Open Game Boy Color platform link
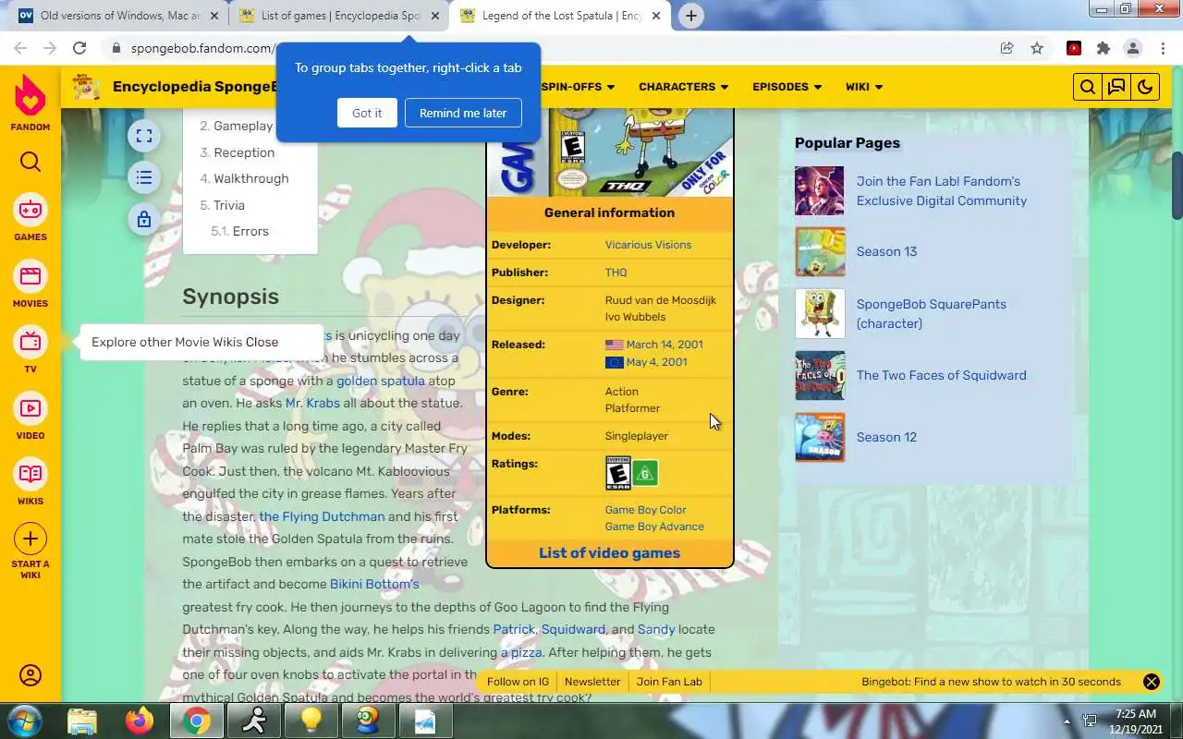The width and height of the screenshot is (1183, 739). point(645,510)
